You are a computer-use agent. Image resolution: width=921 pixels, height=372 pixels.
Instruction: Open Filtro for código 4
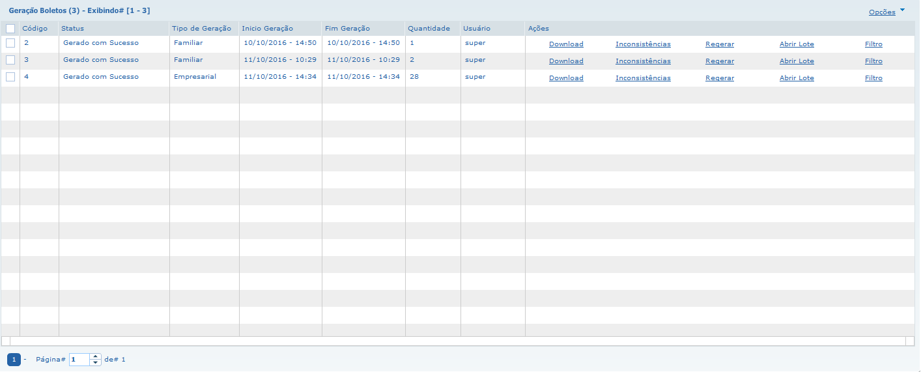[873, 78]
